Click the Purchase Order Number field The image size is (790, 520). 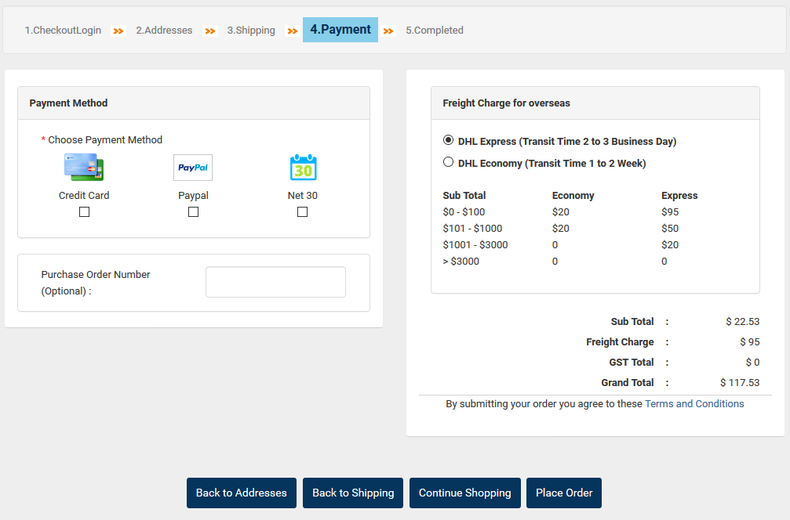point(275,282)
